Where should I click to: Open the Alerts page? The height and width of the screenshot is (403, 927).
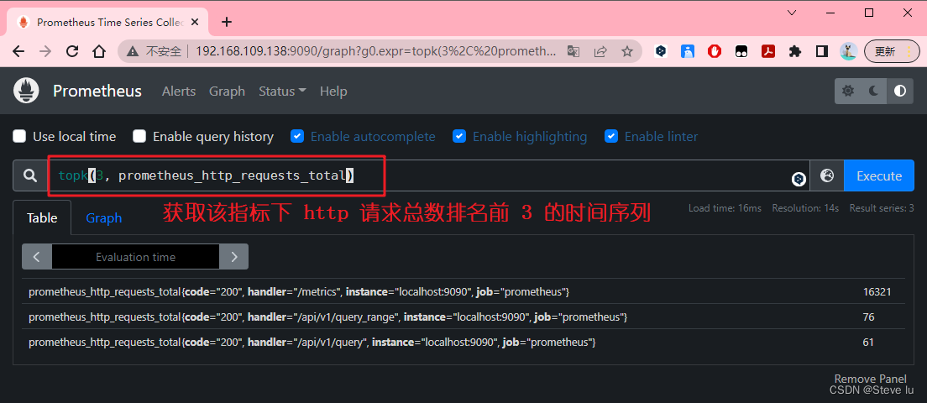[179, 91]
